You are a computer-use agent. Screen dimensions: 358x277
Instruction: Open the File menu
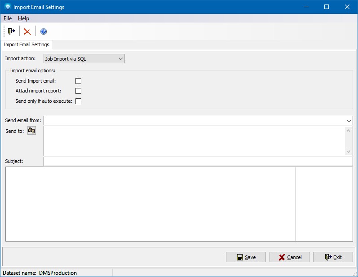pyautogui.click(x=8, y=18)
